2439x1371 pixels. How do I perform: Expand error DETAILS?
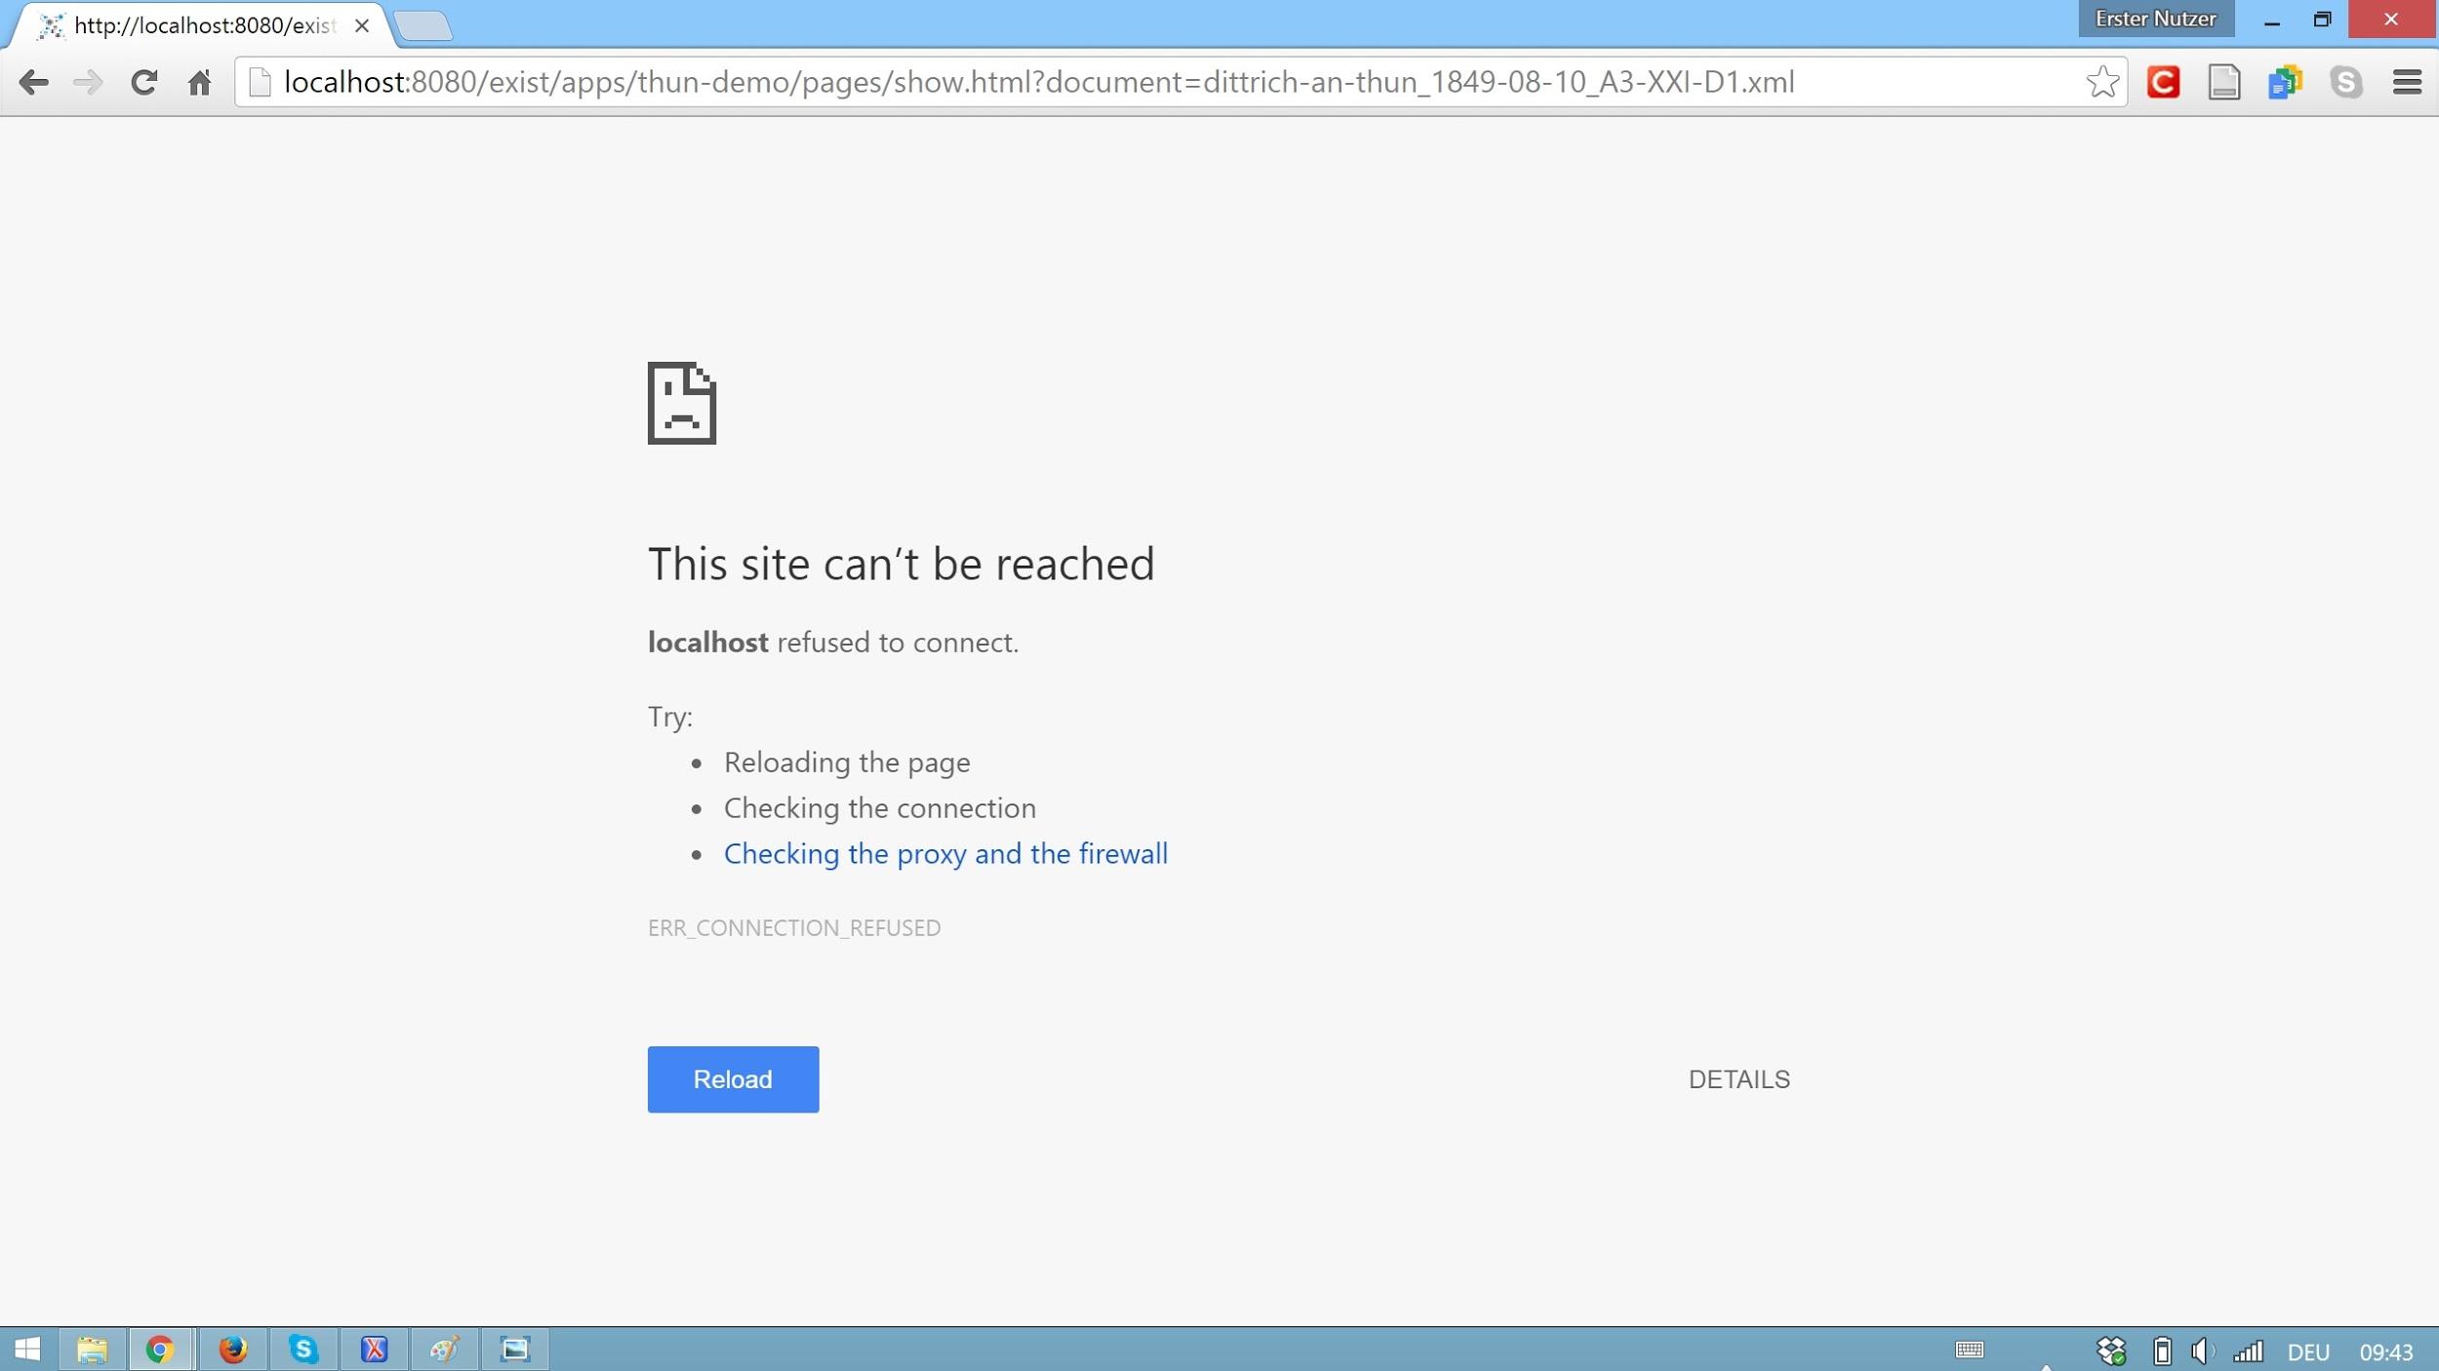[1739, 1079]
